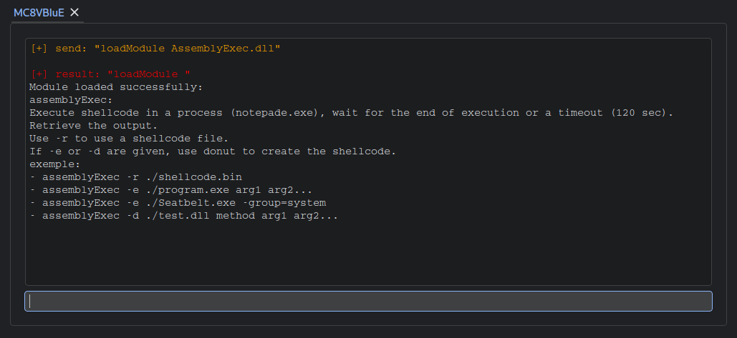Click the red result loadModule line
The image size is (737, 338).
click(110, 74)
